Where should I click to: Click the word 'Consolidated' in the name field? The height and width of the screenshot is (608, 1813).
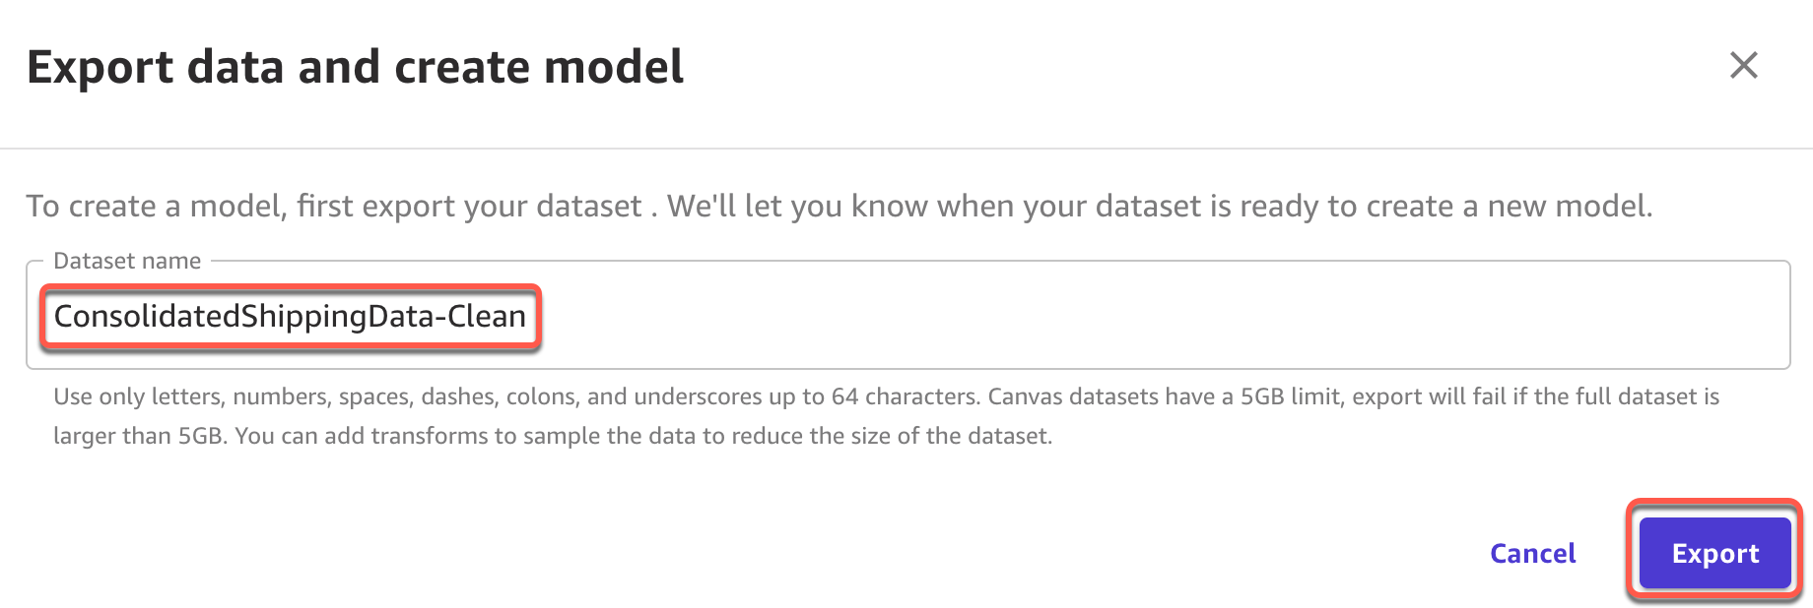coord(146,317)
